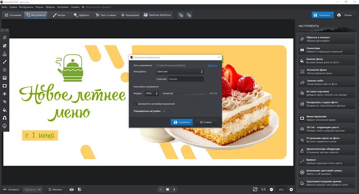The height and width of the screenshot is (194, 359).
Task: Open the 'Эффекты' menu in menu bar
Action: pyautogui.click(x=50, y=7)
